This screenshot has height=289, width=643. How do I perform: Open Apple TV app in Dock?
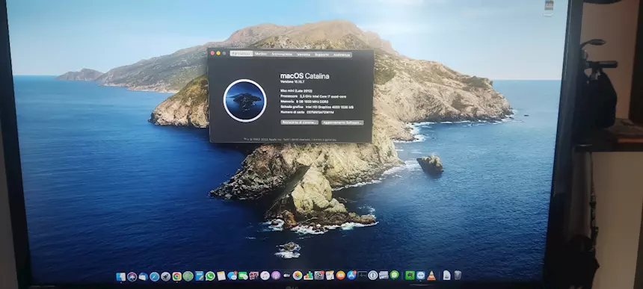pos(286,276)
